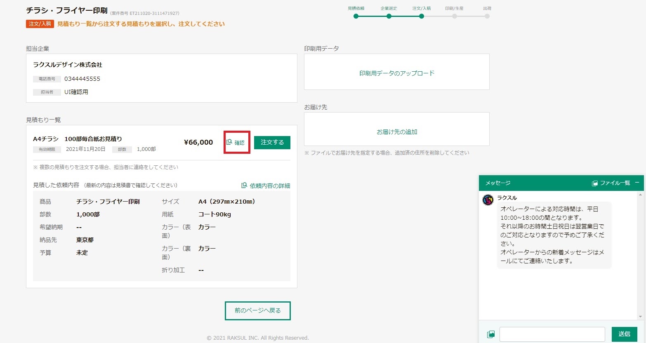Select the 見積依頼 progress step dot
This screenshot has height=343, width=646.
[x=356, y=16]
